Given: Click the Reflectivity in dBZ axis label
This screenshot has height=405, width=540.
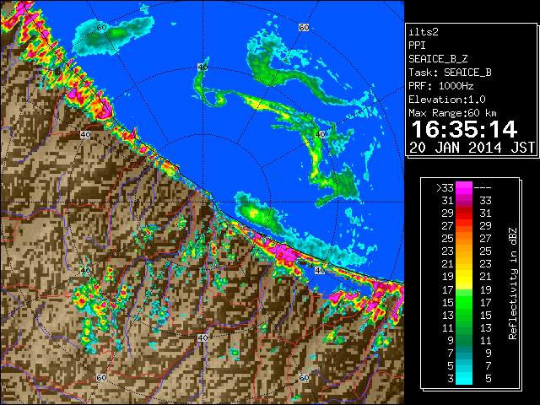Looking at the screenshot, I should [x=513, y=283].
